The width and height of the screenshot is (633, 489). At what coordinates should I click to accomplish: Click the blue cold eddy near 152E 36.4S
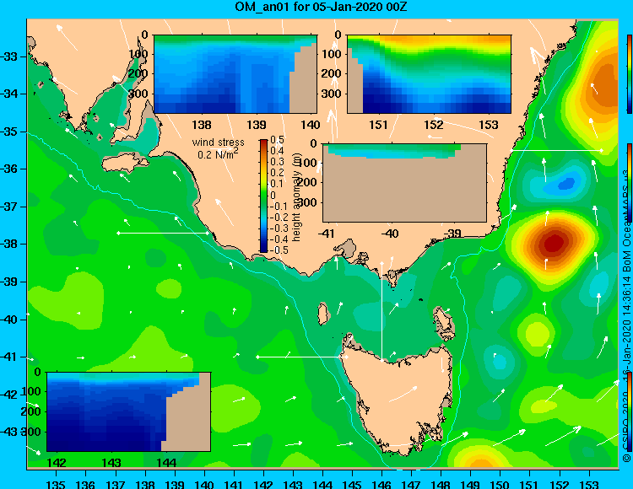point(566,184)
